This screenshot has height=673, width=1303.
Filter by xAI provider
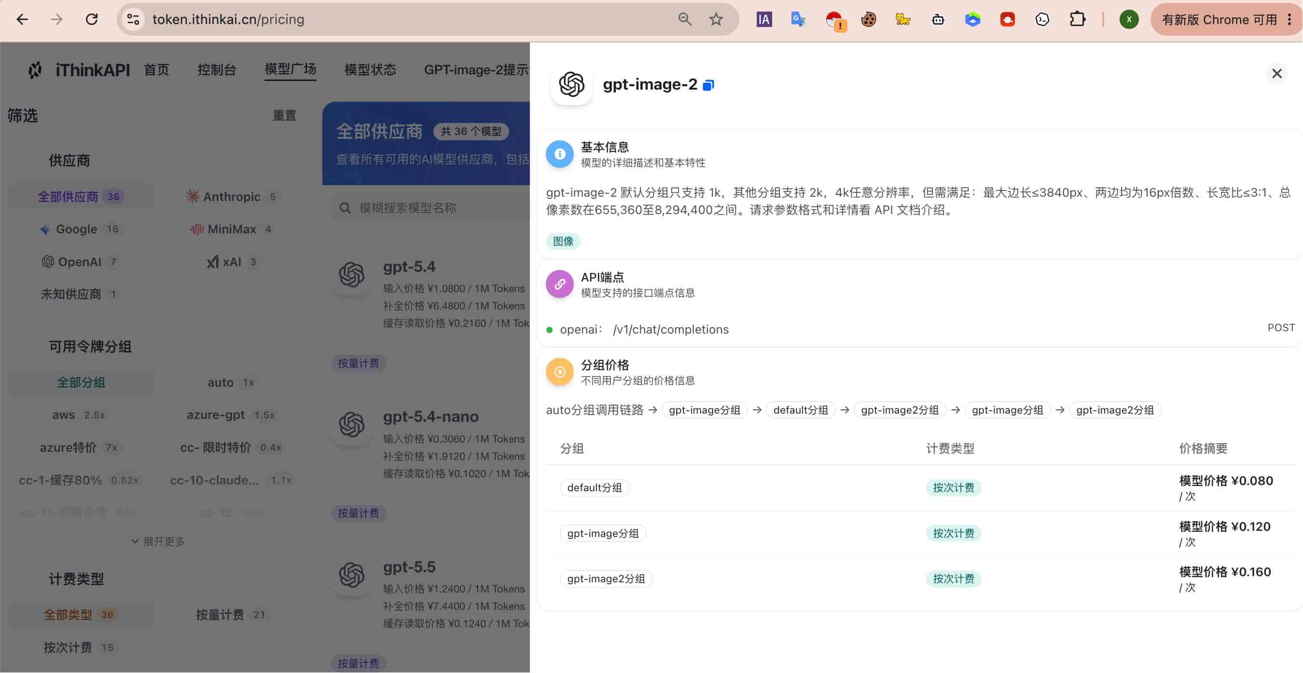232,262
